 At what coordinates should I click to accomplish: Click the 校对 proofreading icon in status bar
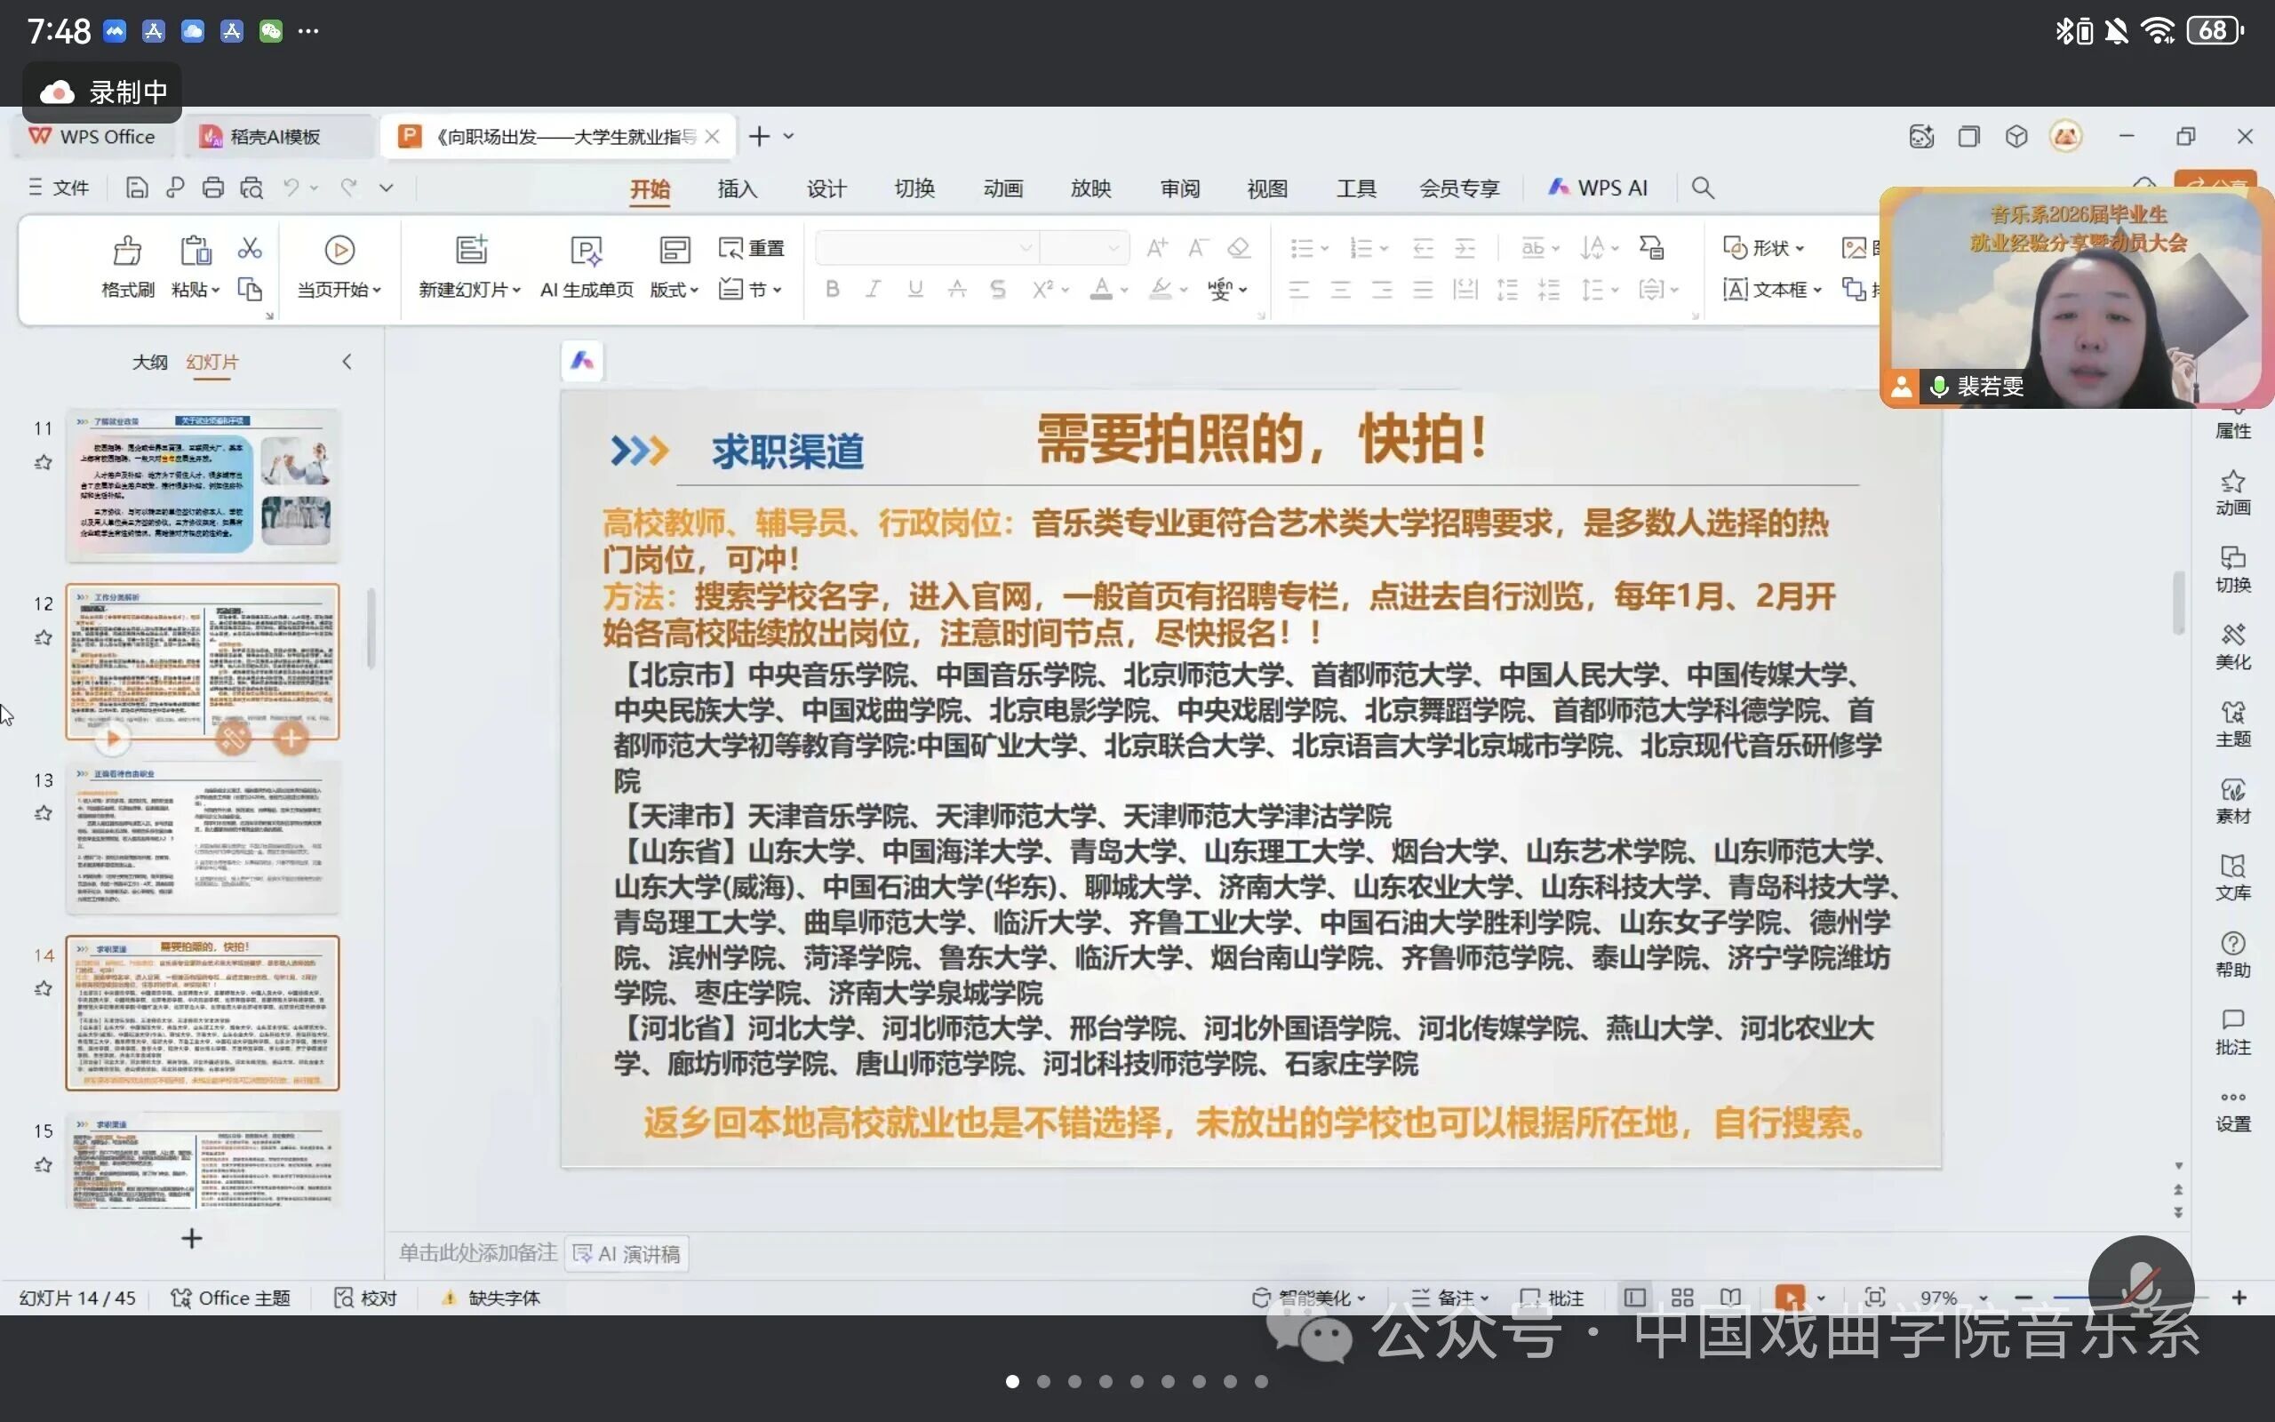(344, 1298)
